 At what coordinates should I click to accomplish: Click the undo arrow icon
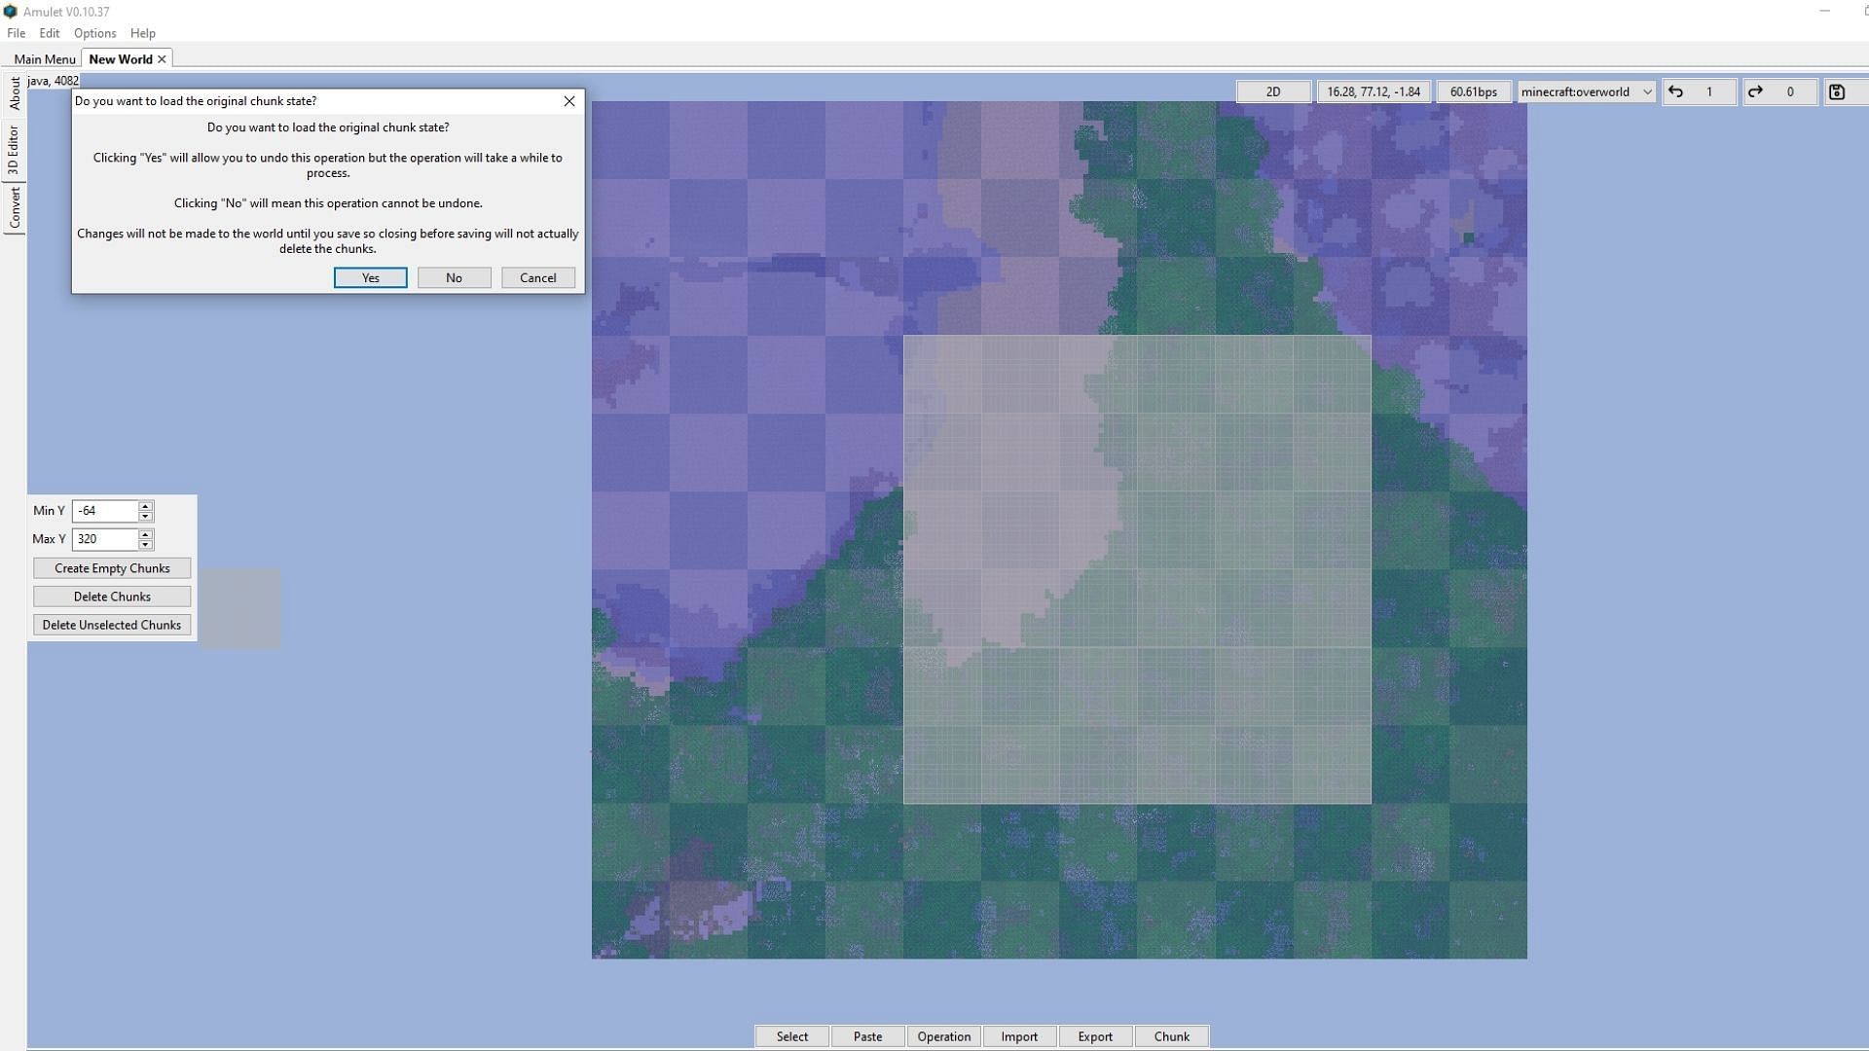point(1676,91)
